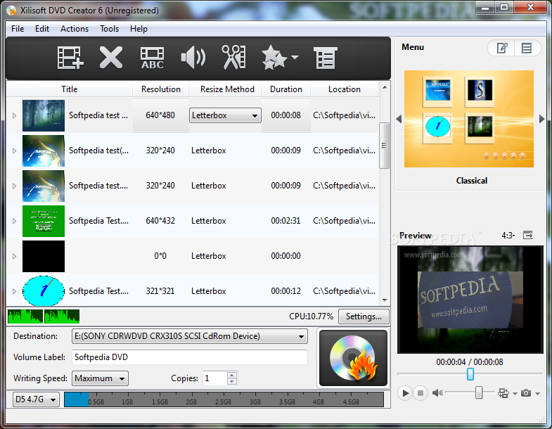The width and height of the screenshot is (552, 429).
Task: Open the Letterbox resize method dropdown
Action: coord(225,115)
